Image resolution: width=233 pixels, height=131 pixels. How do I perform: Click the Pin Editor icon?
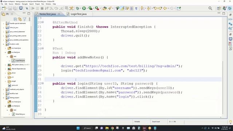pos(179,8)
